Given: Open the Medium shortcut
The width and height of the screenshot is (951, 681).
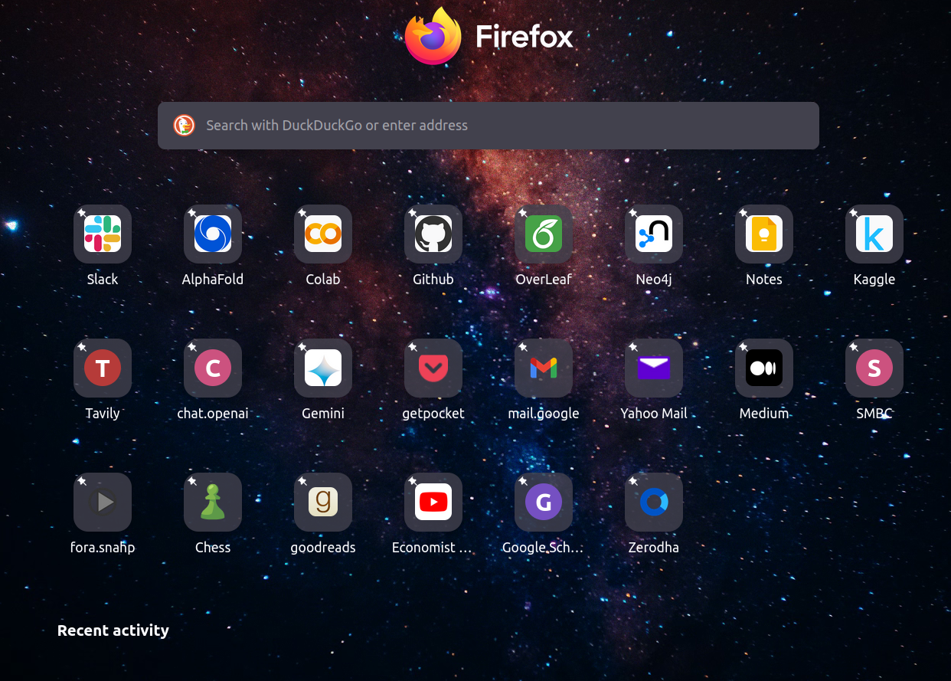Looking at the screenshot, I should (764, 368).
